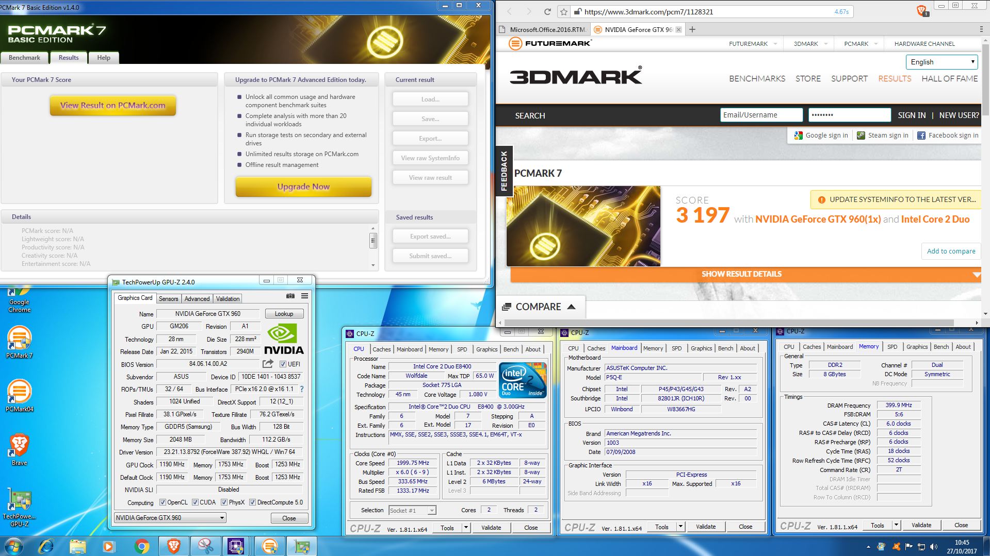This screenshot has height=556, width=990.
Task: Click the Brave shields lion icon in address bar
Action: 922,11
